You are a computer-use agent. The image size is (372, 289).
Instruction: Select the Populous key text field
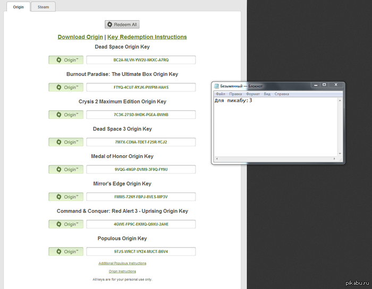tap(141, 251)
